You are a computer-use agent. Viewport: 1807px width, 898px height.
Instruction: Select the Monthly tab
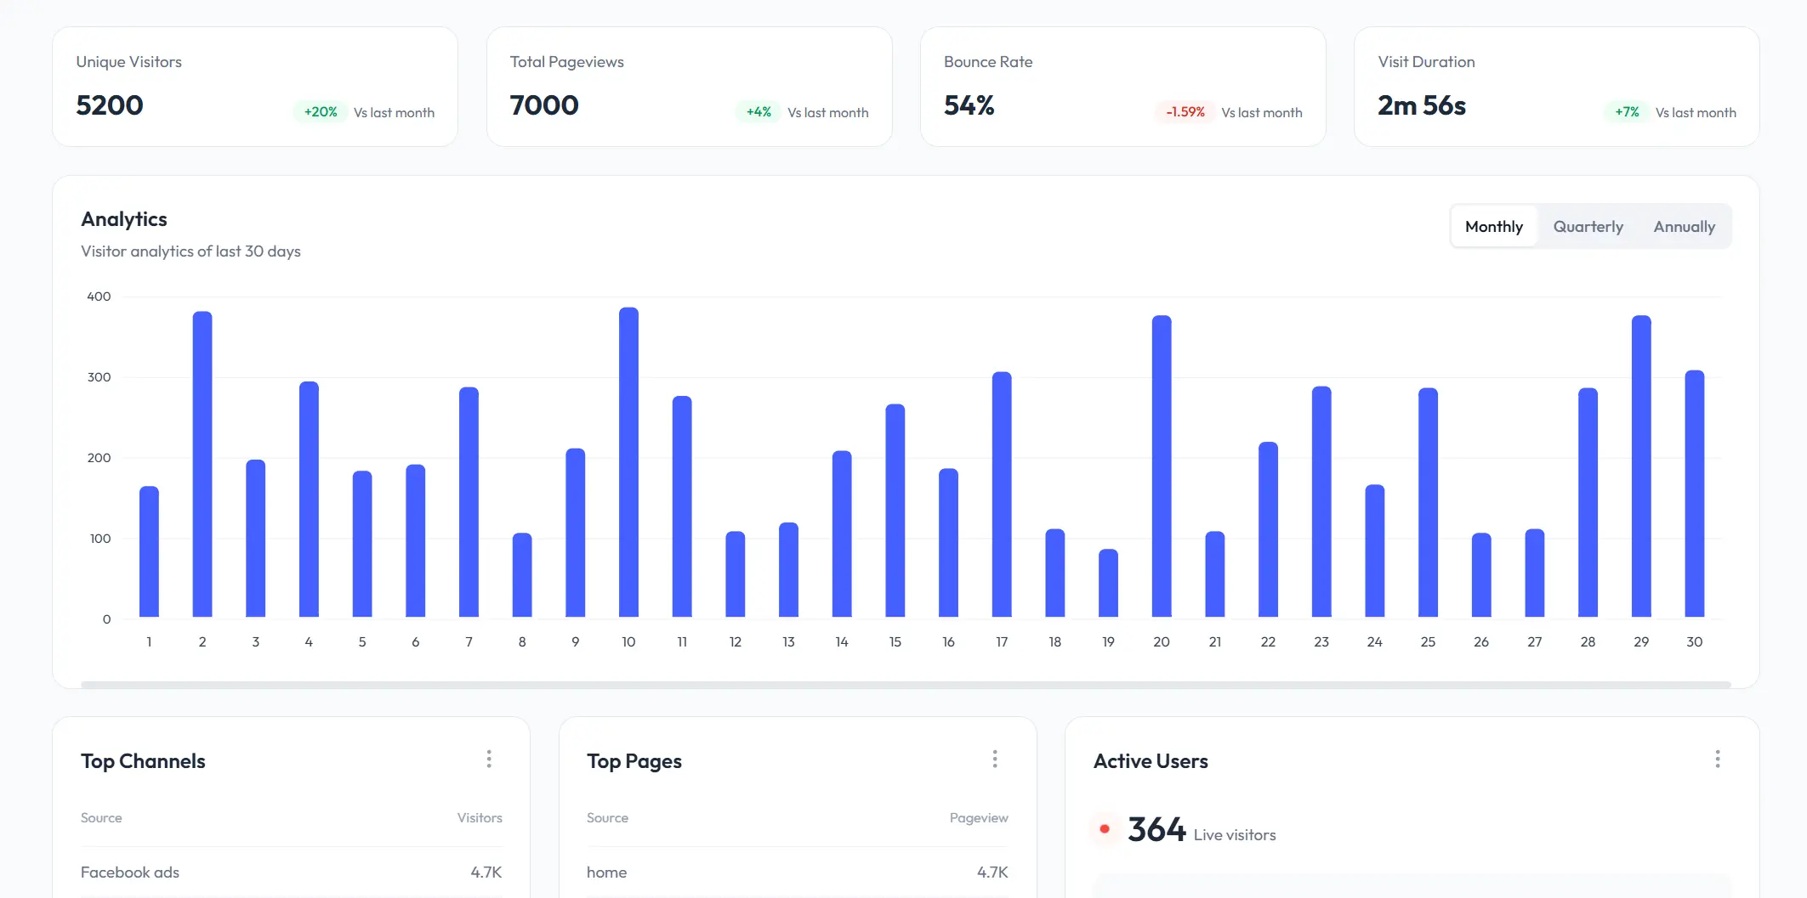(1494, 226)
